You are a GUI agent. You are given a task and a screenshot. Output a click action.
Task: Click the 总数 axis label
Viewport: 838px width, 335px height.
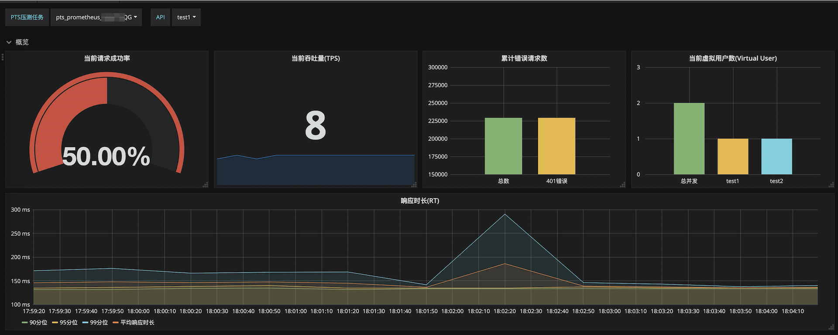coord(503,181)
